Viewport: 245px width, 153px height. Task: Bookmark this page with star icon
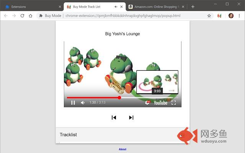[x=209, y=16]
